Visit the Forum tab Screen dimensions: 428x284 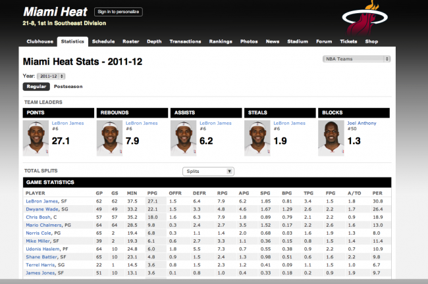click(x=324, y=41)
